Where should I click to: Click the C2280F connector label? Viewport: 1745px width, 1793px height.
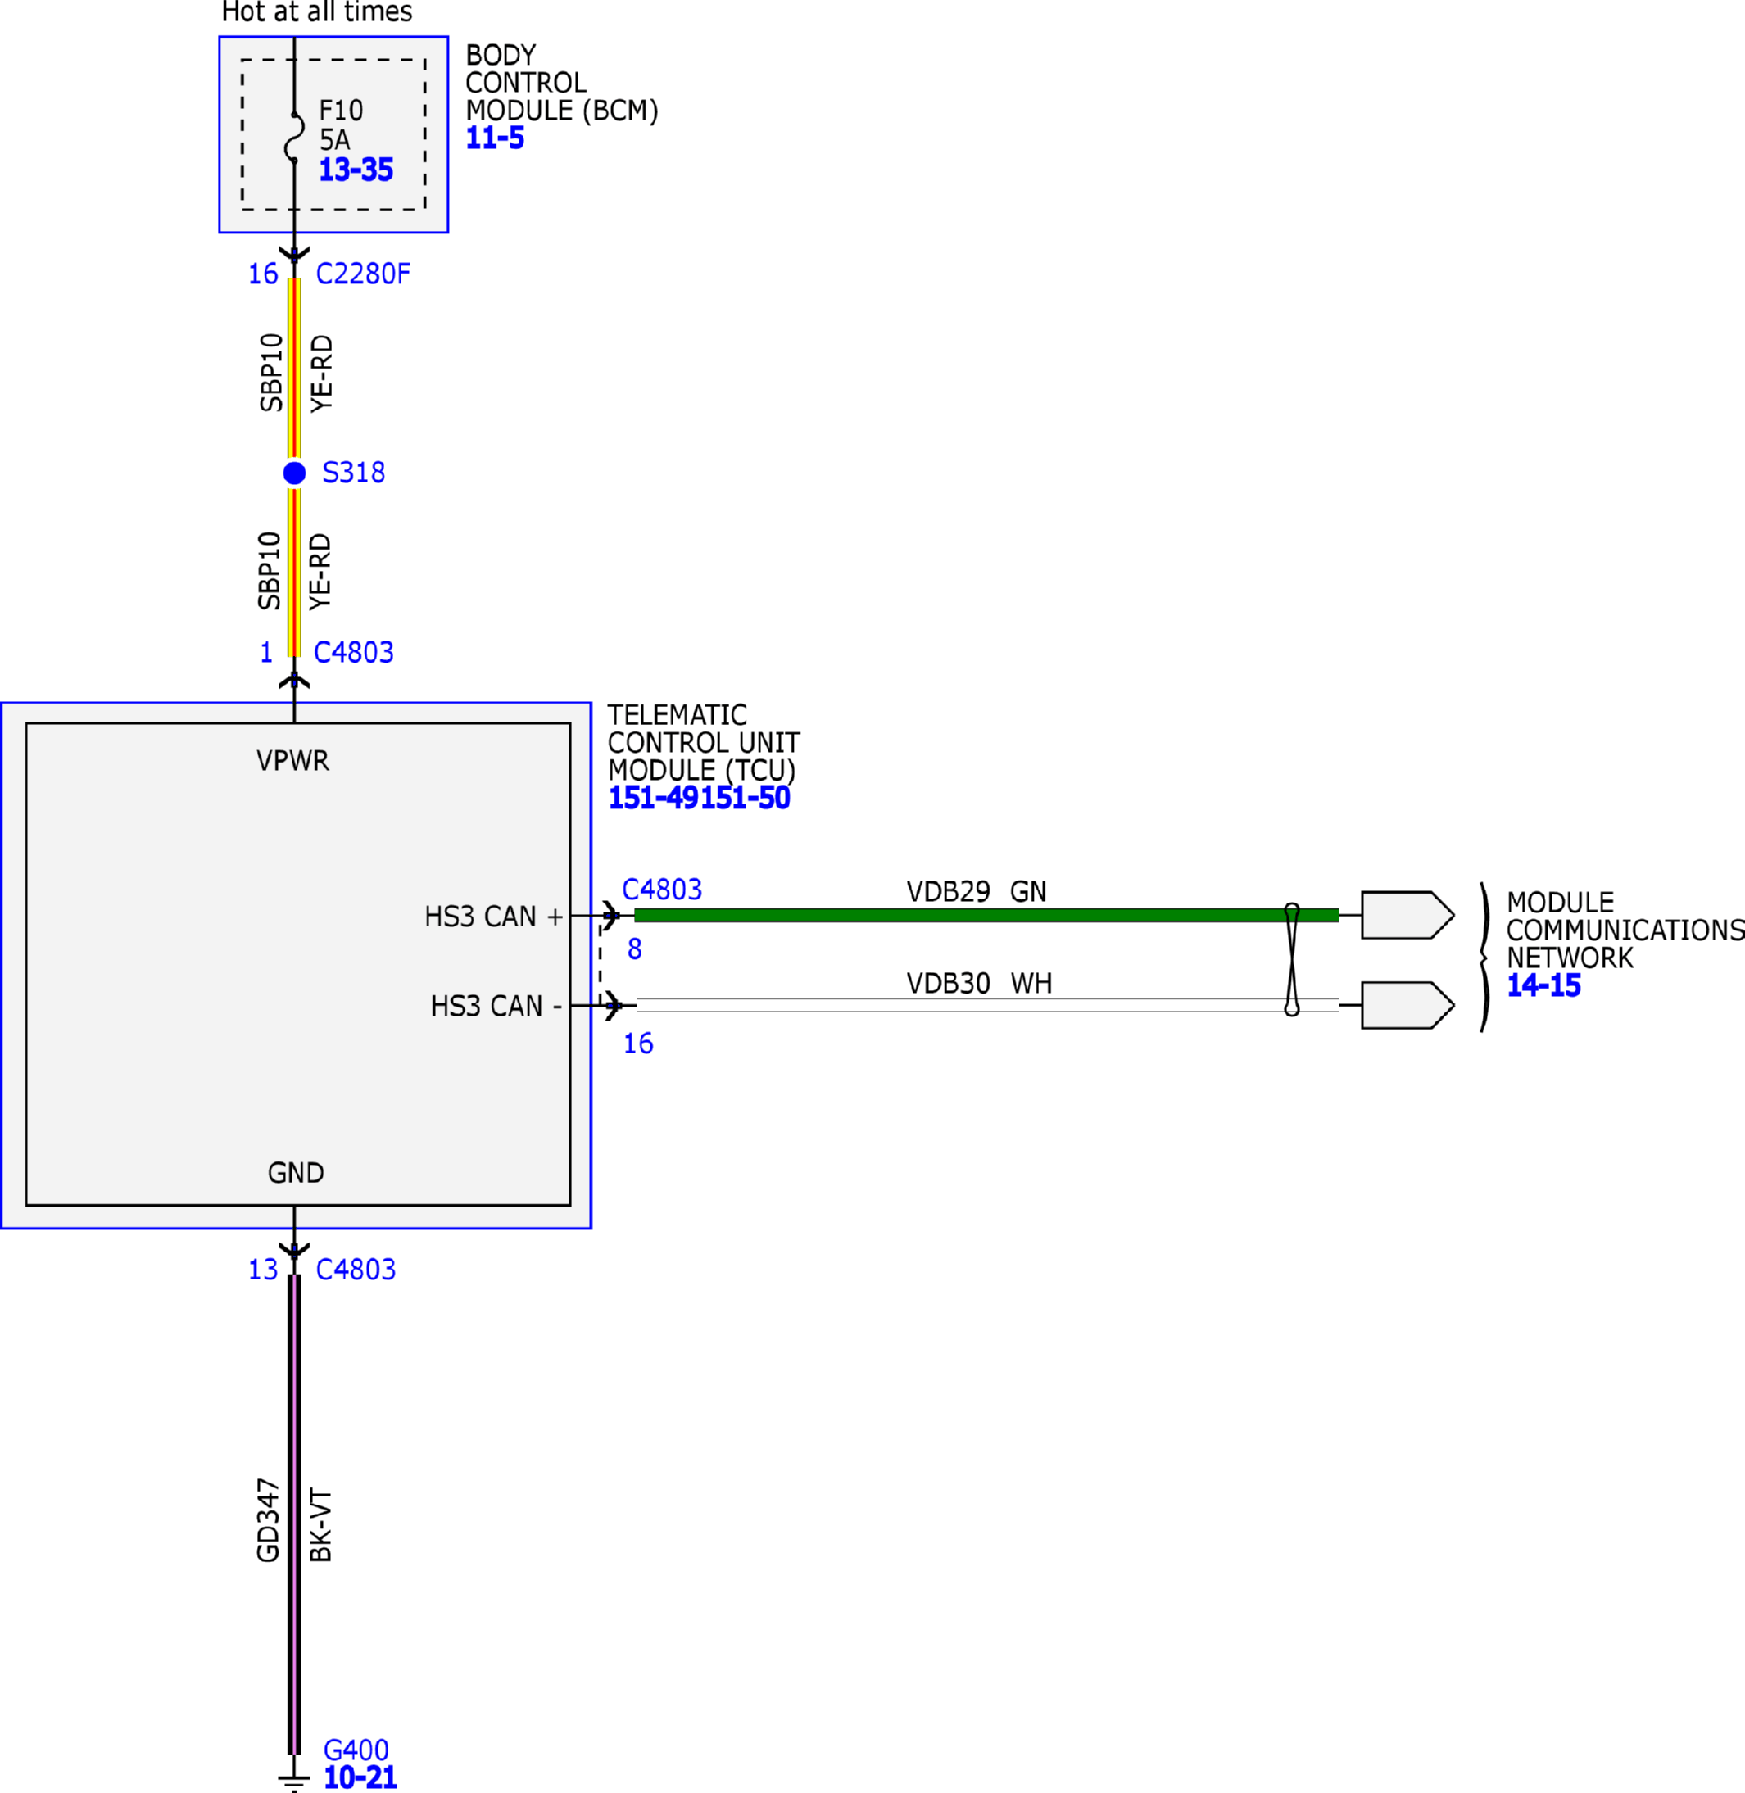[x=363, y=274]
